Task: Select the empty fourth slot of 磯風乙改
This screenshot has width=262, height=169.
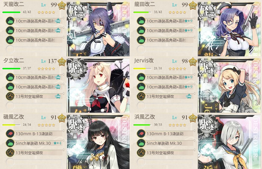Action: [x=34, y=162]
